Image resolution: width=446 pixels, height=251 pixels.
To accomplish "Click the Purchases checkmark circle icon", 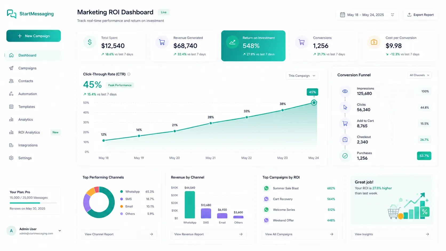I will coord(345,156).
